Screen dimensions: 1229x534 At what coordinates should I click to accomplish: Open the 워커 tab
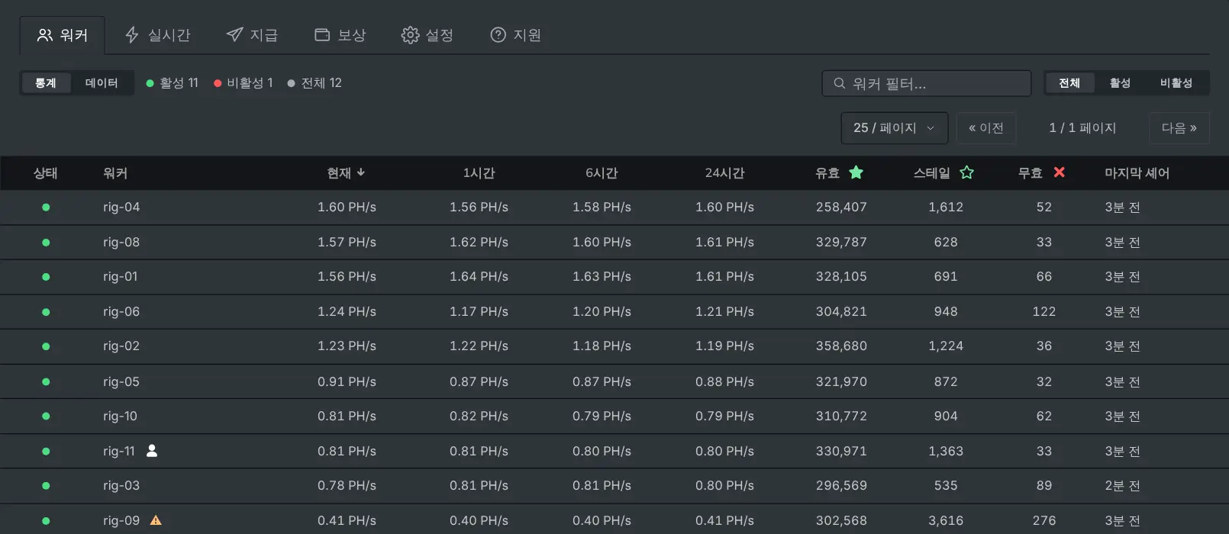pos(63,35)
